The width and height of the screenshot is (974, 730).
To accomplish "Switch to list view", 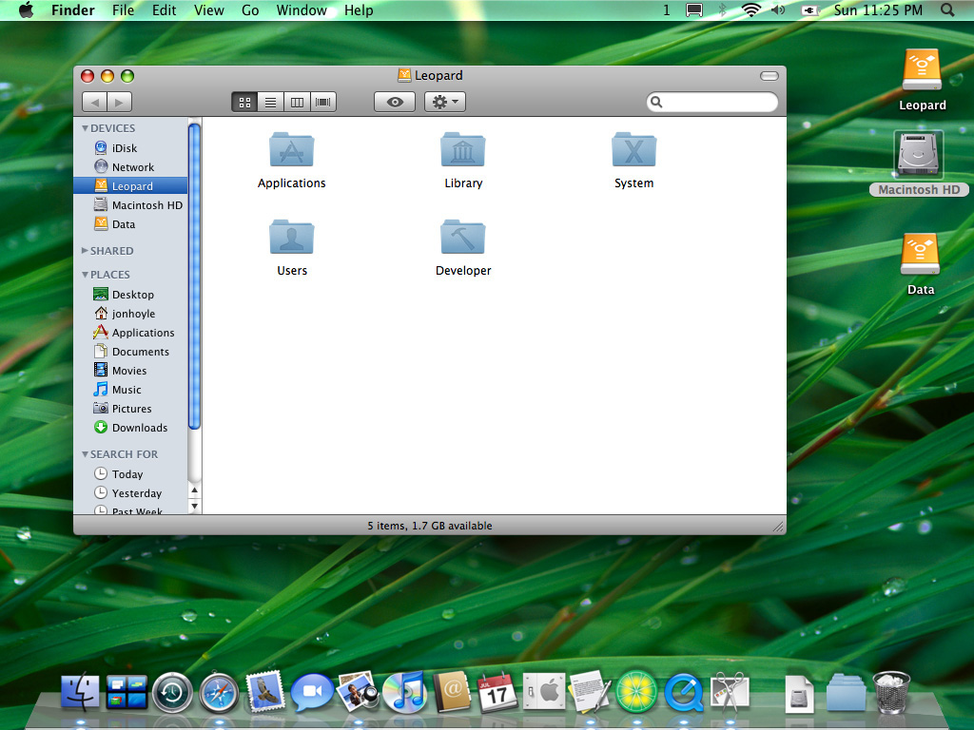I will (x=271, y=102).
